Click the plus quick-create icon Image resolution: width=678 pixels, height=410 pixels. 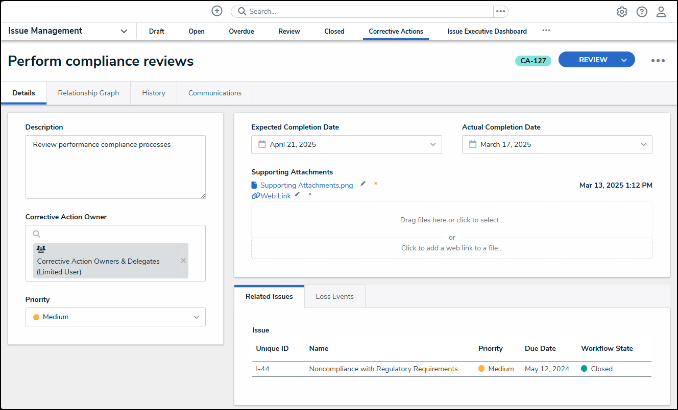pyautogui.click(x=217, y=11)
